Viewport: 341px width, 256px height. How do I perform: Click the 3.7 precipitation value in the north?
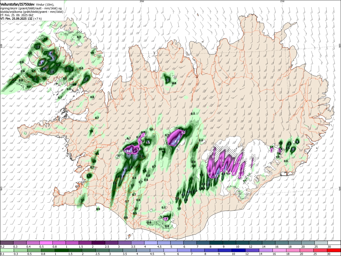tap(168, 80)
